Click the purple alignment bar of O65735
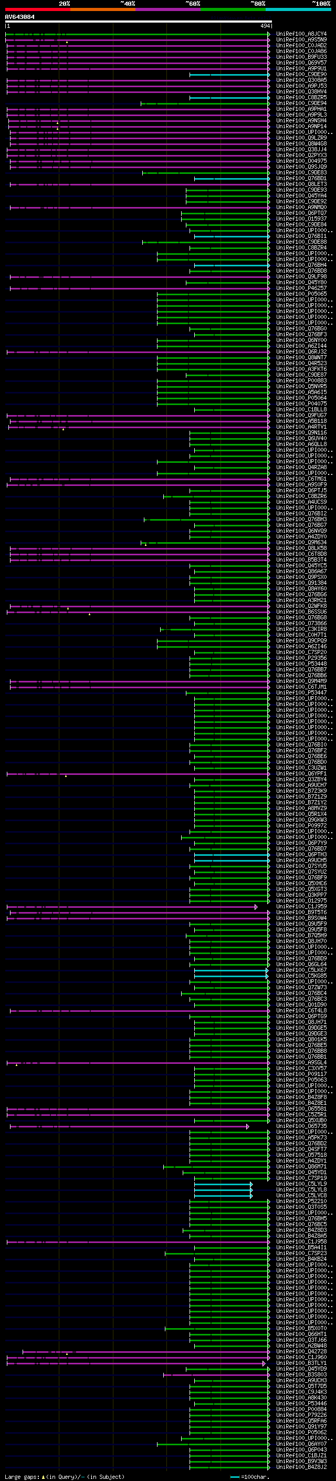Viewport: 336px width, 1481px height. coord(129,1127)
